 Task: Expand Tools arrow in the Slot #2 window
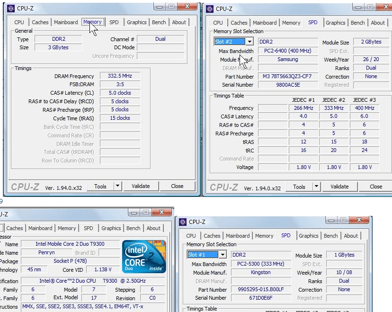[x=316, y=187]
